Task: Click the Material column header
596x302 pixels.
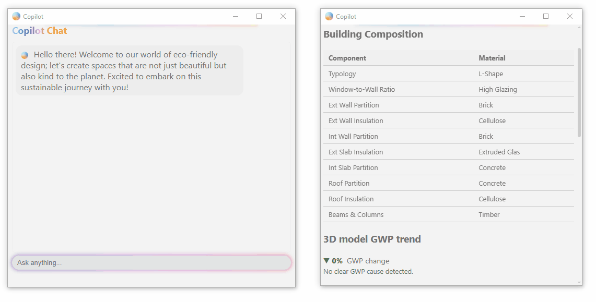Action: tap(492, 58)
